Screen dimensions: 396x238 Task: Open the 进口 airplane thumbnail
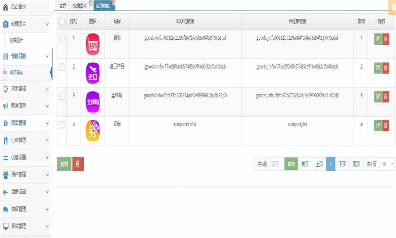[93, 73]
